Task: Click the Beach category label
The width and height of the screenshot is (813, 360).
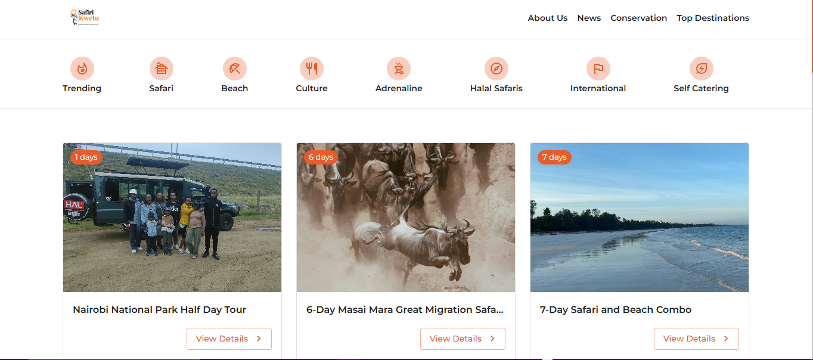Action: 235,88
